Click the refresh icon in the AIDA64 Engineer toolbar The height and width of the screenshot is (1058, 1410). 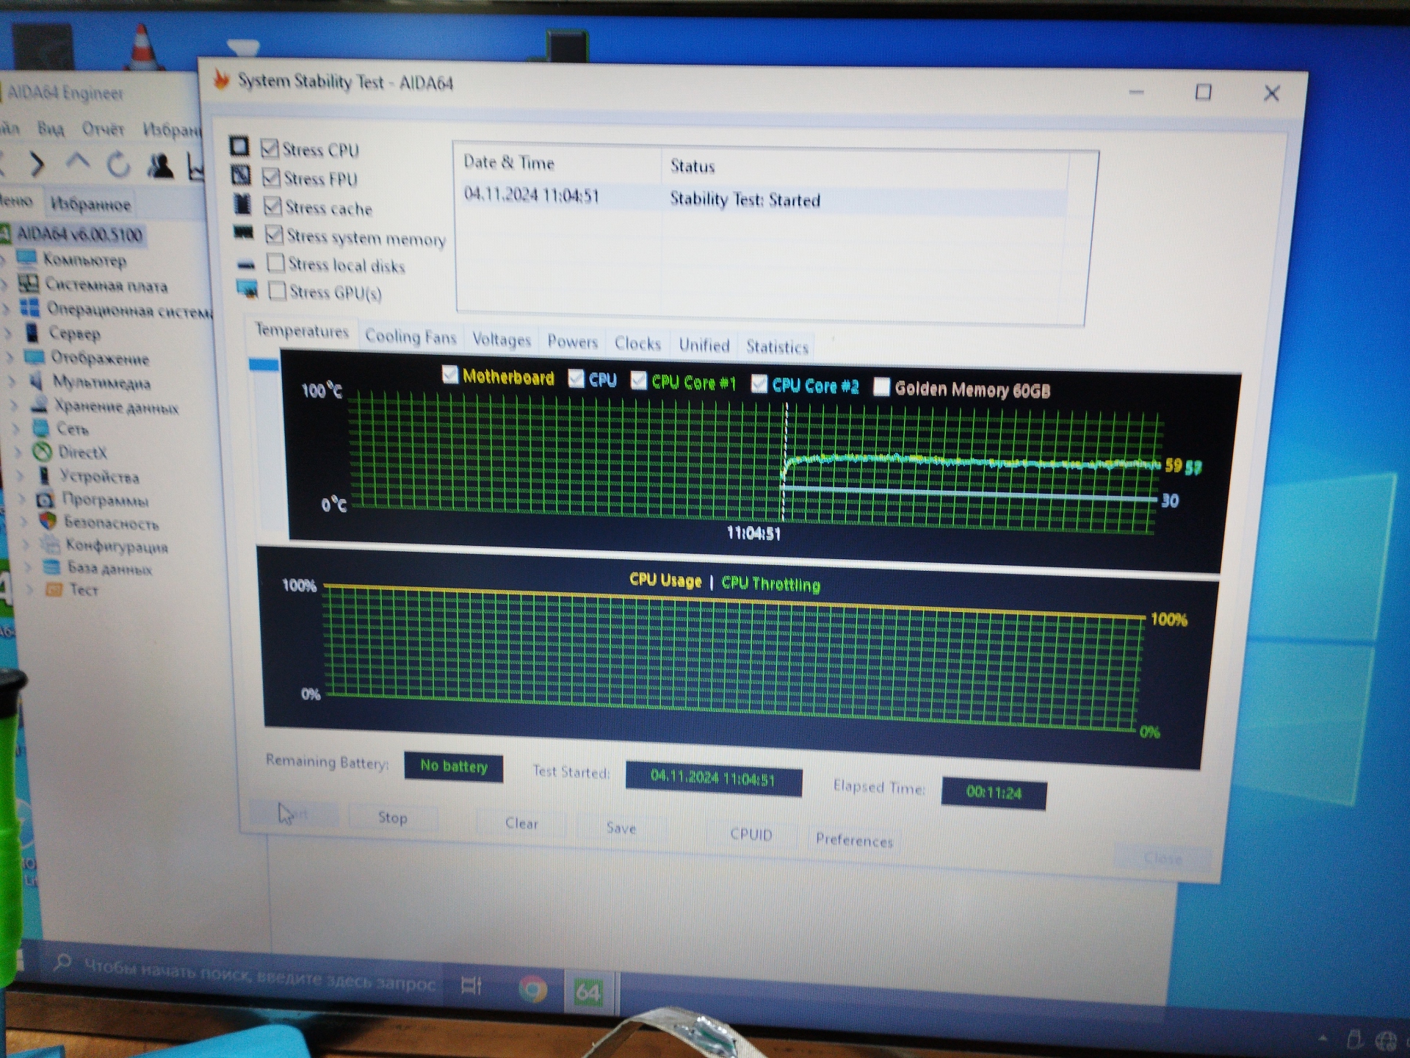click(x=119, y=165)
